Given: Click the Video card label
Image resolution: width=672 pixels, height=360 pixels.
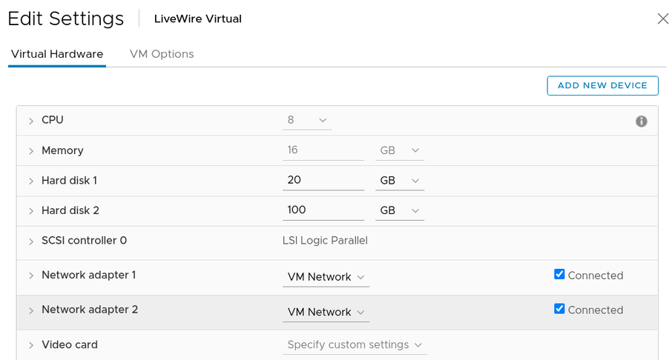Looking at the screenshot, I should tap(70, 344).
